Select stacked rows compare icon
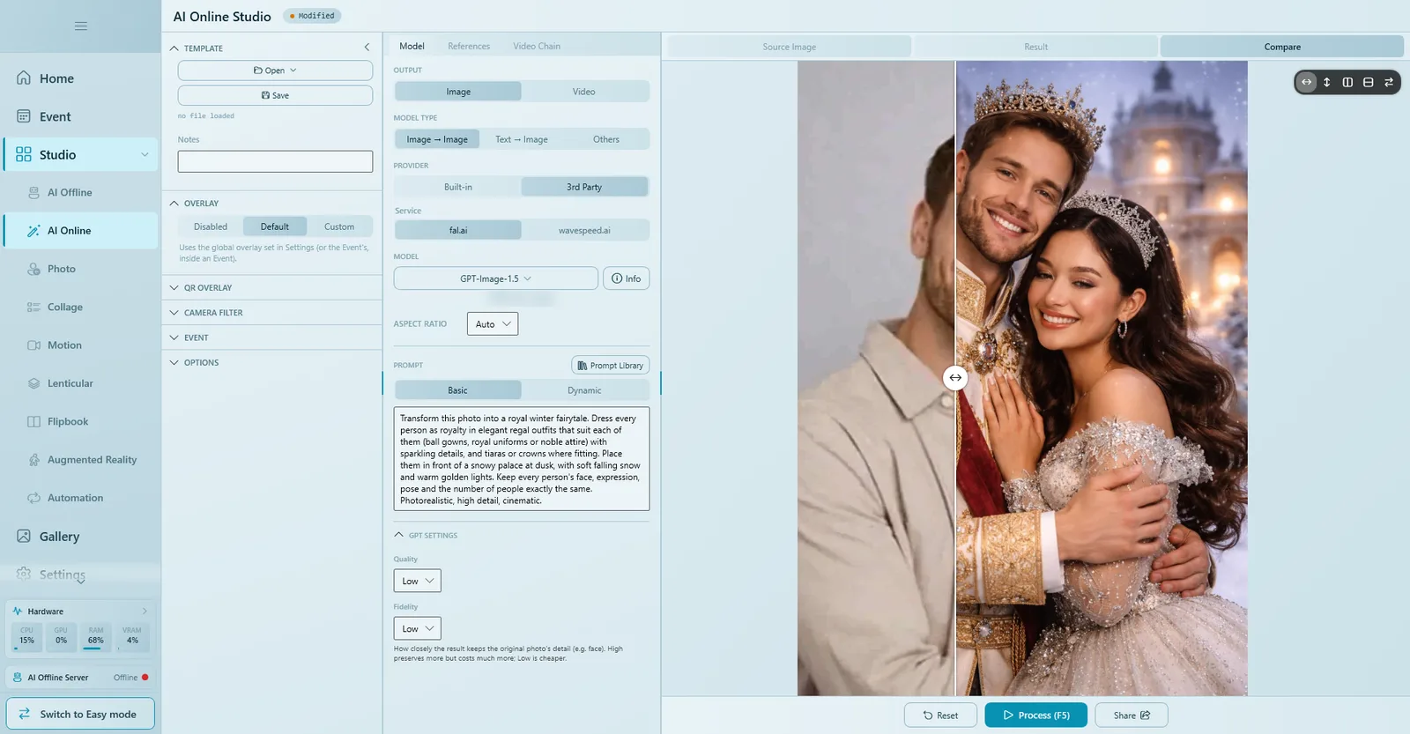The image size is (1410, 734). (1369, 82)
